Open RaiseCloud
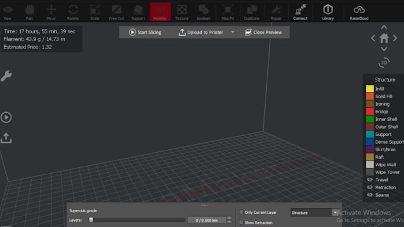Viewport: 404px width, 227px height. [359, 12]
